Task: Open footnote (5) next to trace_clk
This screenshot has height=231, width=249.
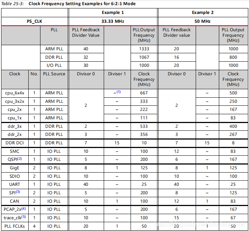Action: coord(24,217)
